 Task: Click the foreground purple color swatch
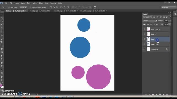[x=1, y=86]
